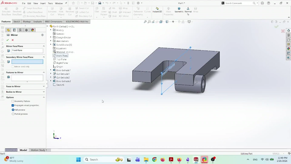Select the Full preview radio button

click(13, 110)
